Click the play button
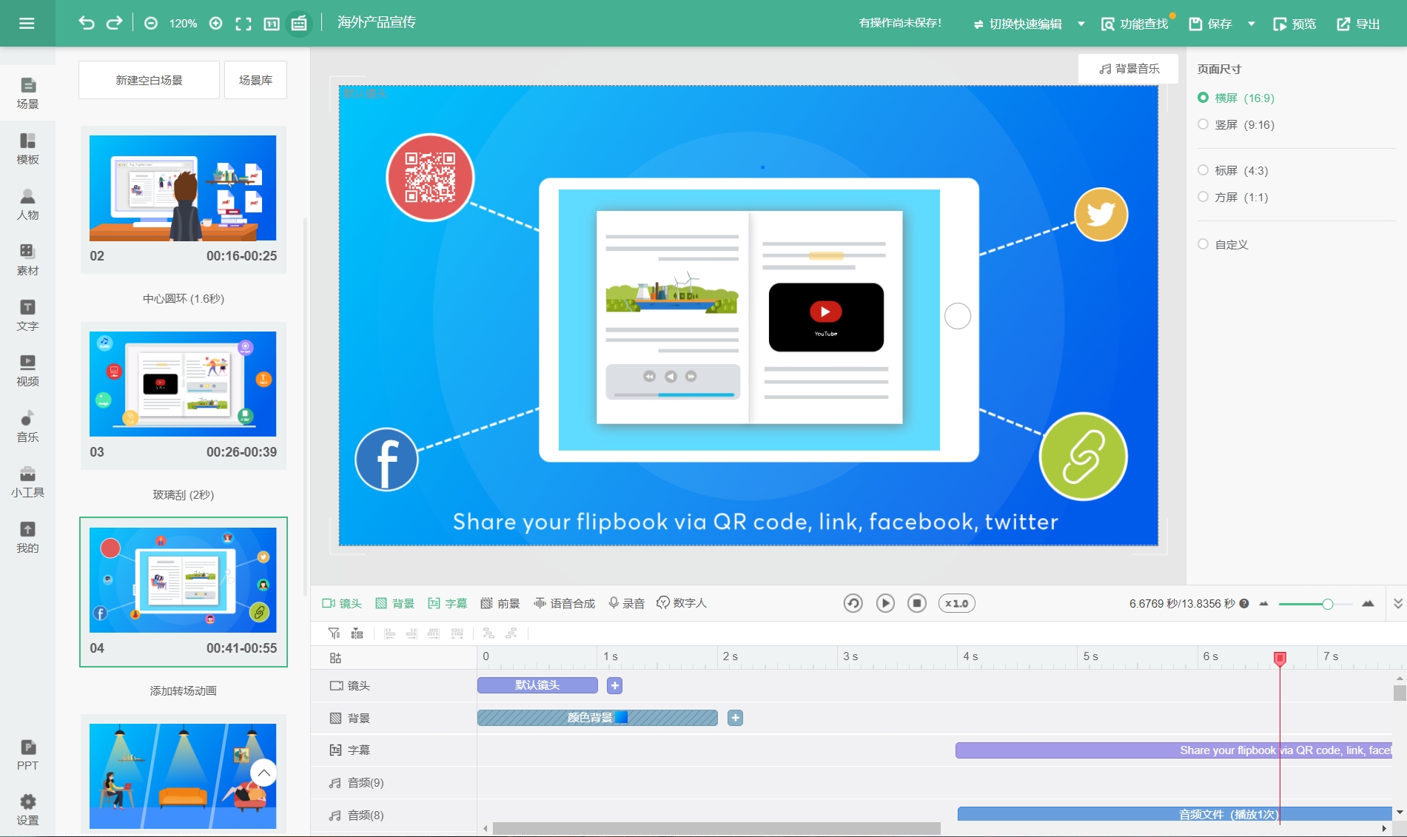 (885, 603)
